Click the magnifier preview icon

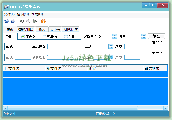pos(28,21)
